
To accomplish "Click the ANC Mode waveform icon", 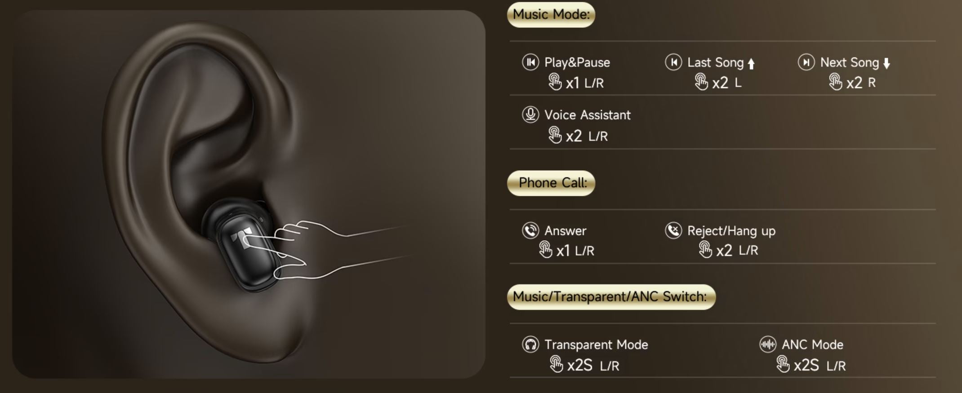I will coord(768,344).
